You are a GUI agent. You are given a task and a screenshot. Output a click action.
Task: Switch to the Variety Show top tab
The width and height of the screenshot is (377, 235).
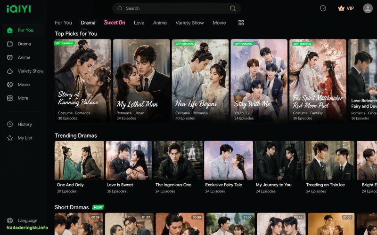tap(189, 23)
